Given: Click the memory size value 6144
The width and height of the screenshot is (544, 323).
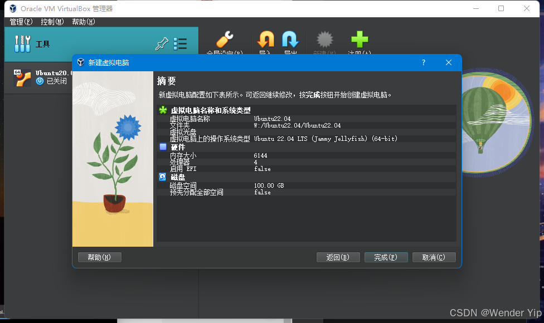Looking at the screenshot, I should pyautogui.click(x=260, y=155).
